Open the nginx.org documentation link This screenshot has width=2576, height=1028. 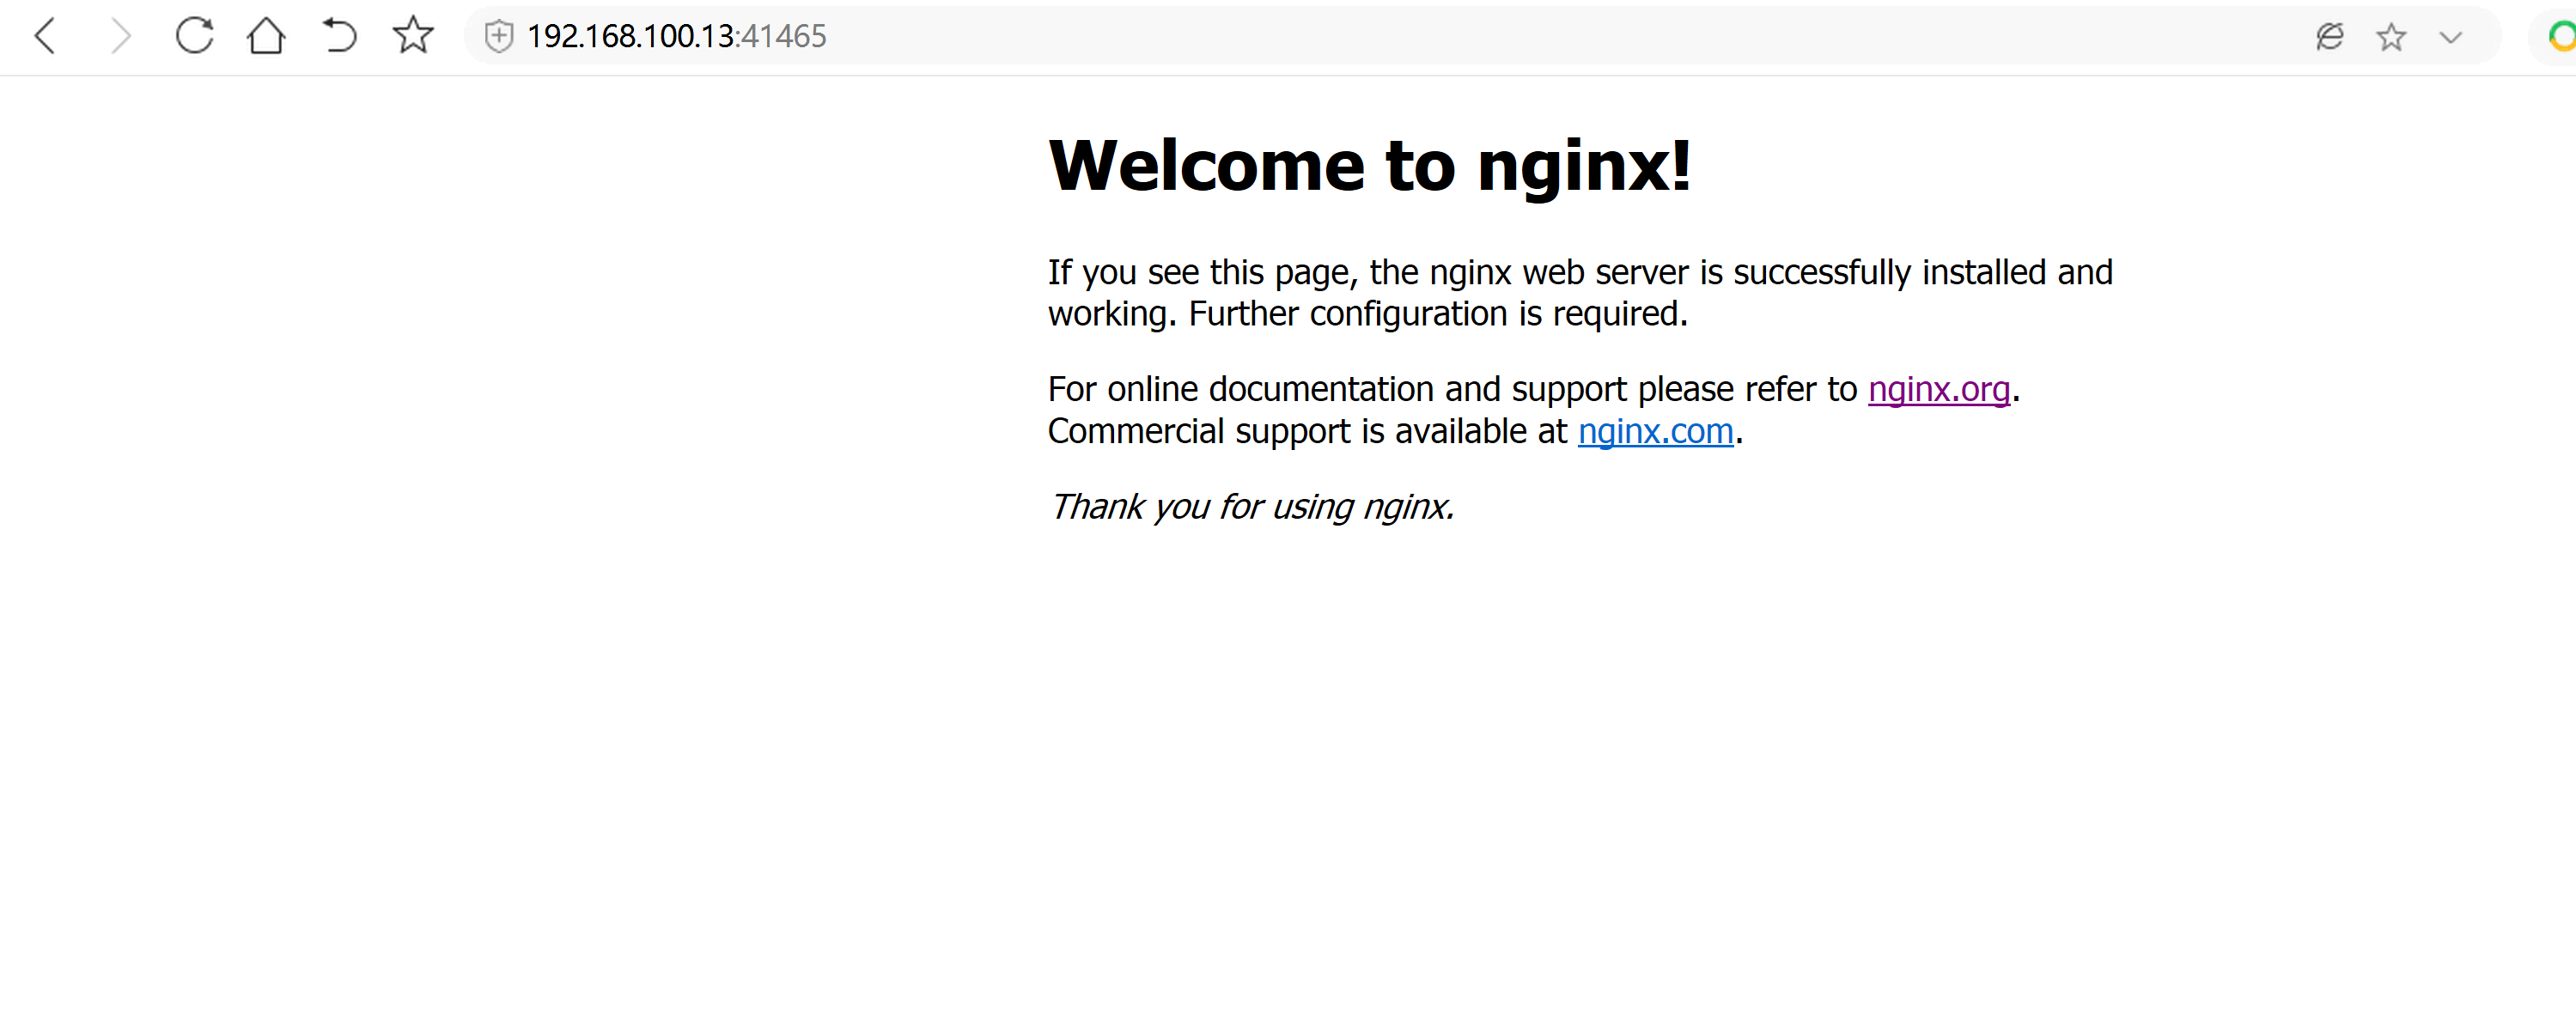[x=1939, y=389]
